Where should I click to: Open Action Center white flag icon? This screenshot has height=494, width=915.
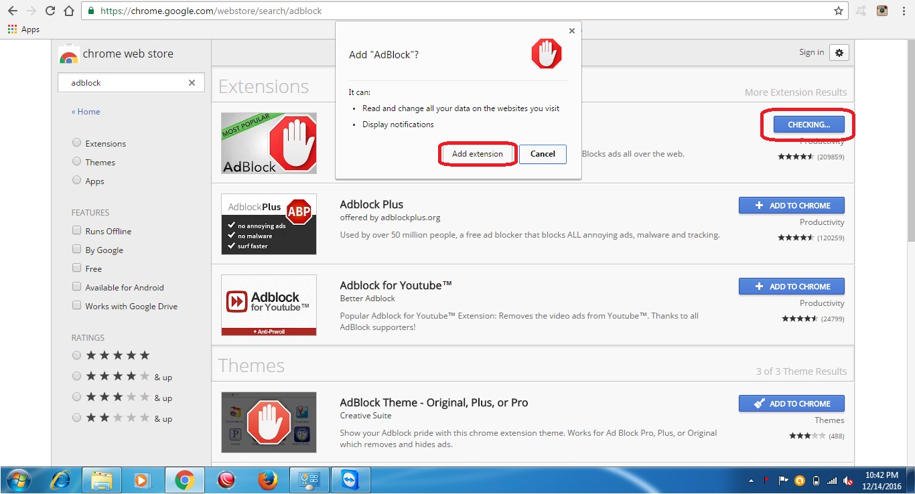[x=783, y=481]
